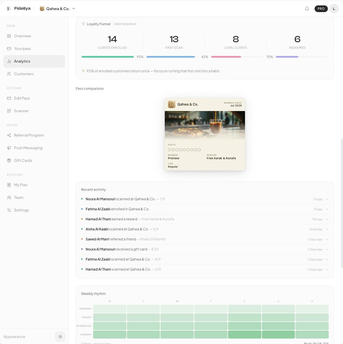Open Your pass page
Viewport: 343px width, 344px height.
pos(34,48)
